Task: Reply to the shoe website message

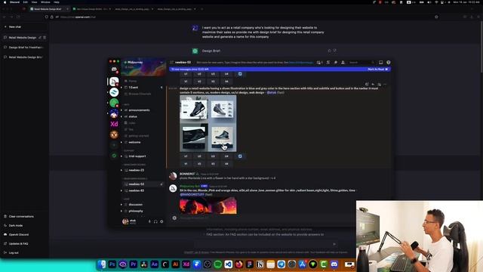Action: point(373,84)
